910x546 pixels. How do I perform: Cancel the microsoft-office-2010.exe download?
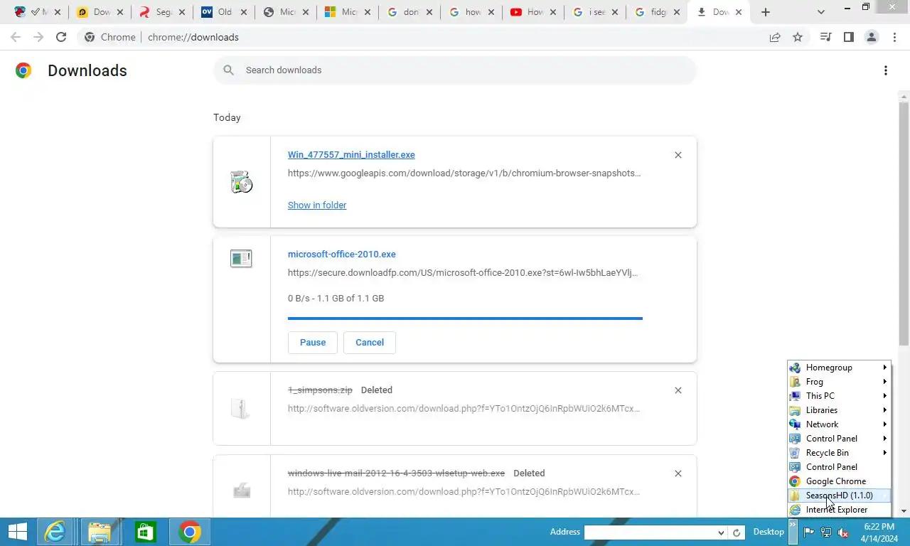pos(370,342)
